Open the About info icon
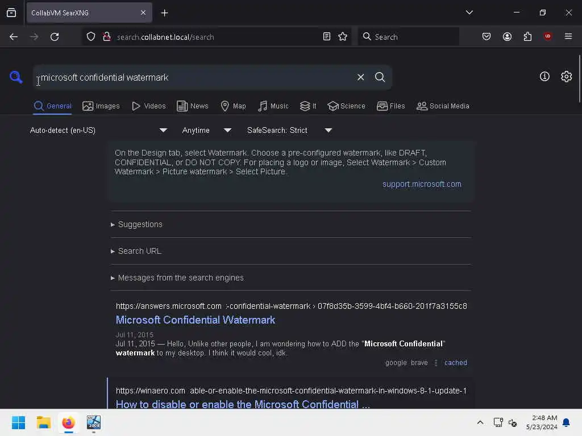This screenshot has height=436, width=582. [x=544, y=77]
